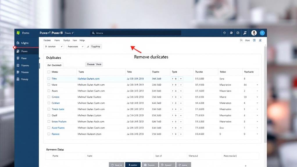Check the checkbox on the seventh row 'Dedl'
297x167 pixels.
pyautogui.click(x=49, y=115)
